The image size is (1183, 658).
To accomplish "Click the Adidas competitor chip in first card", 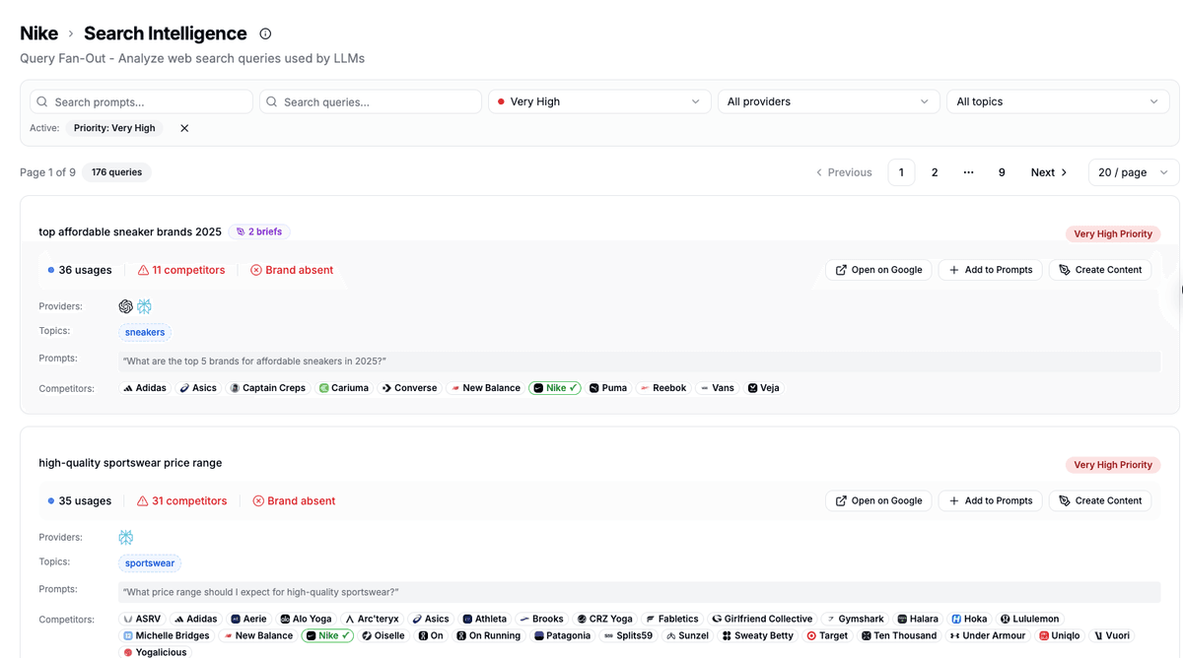I will pos(145,388).
